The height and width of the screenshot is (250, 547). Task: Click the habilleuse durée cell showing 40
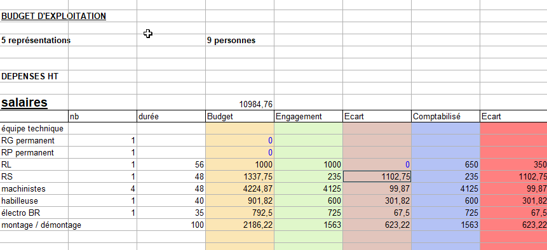click(x=172, y=201)
